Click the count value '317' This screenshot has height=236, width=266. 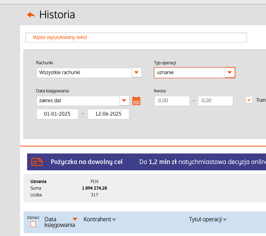(x=94, y=195)
